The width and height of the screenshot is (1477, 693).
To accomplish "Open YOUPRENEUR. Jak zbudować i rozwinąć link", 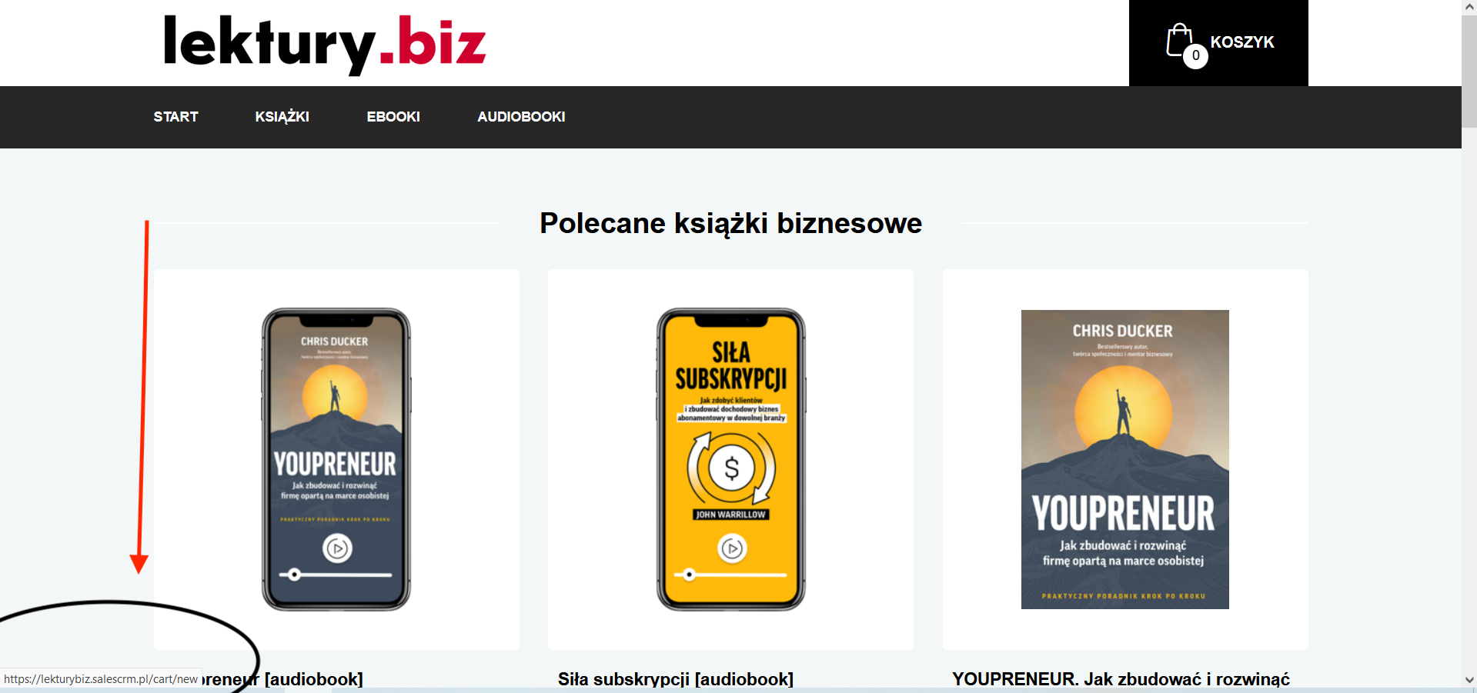I will (x=1121, y=679).
